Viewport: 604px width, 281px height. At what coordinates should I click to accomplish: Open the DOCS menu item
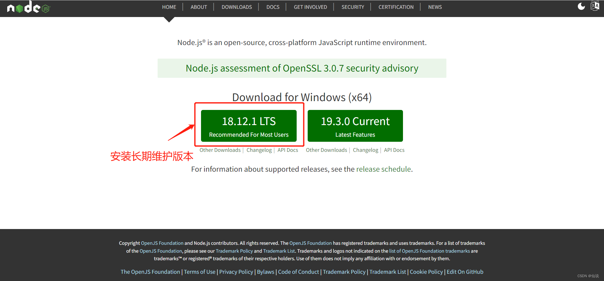(x=273, y=7)
